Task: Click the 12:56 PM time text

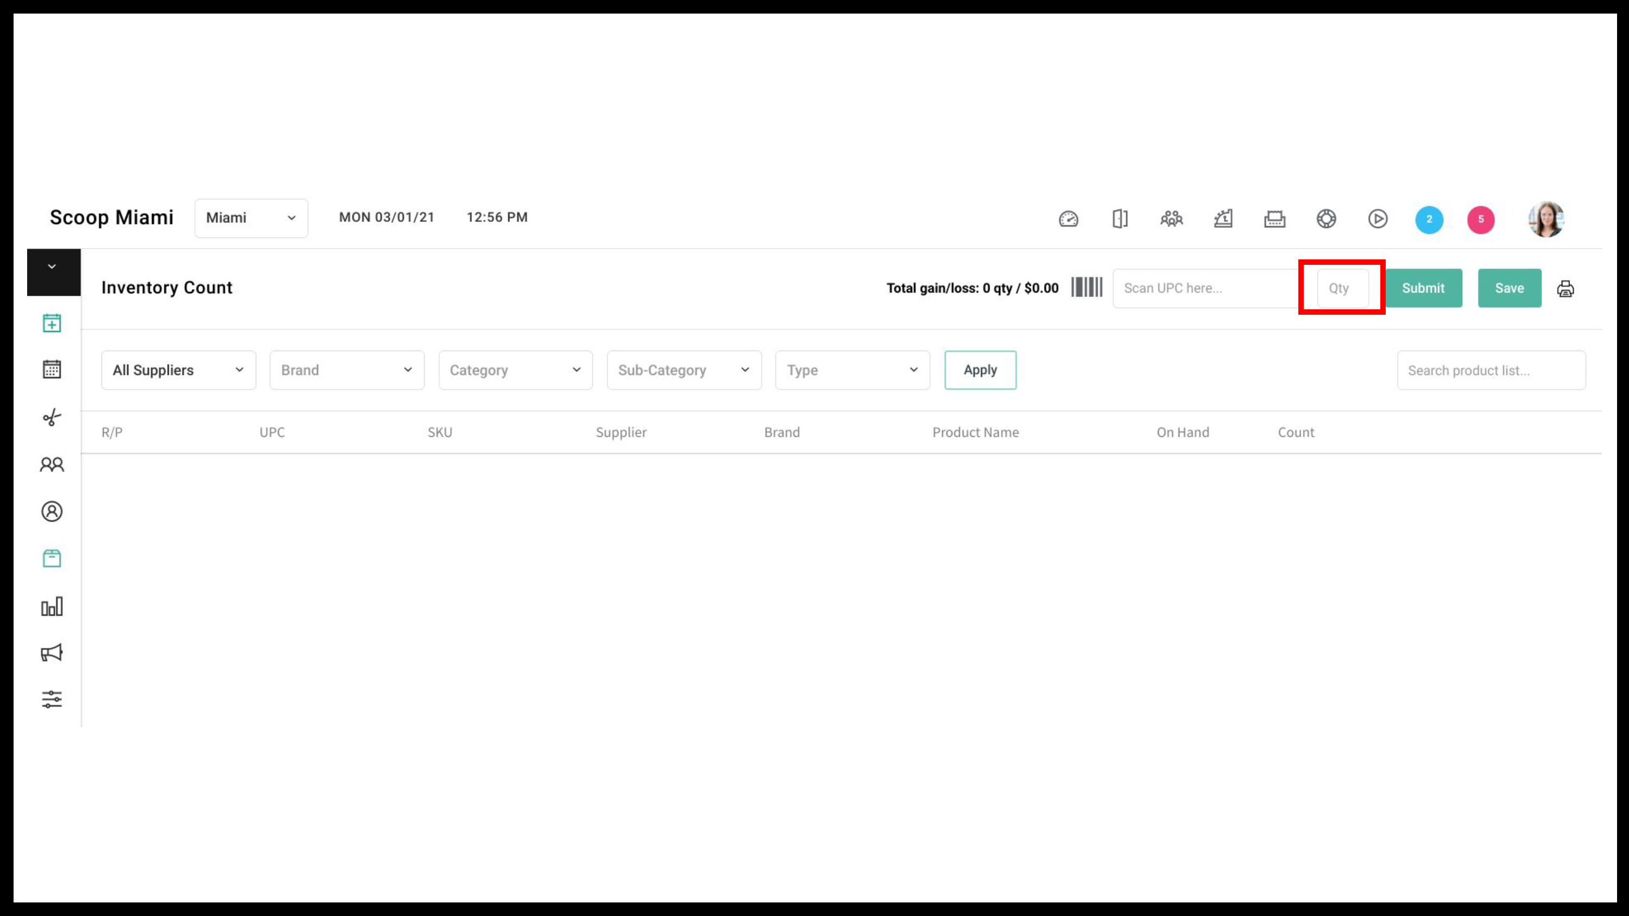Action: (x=497, y=218)
